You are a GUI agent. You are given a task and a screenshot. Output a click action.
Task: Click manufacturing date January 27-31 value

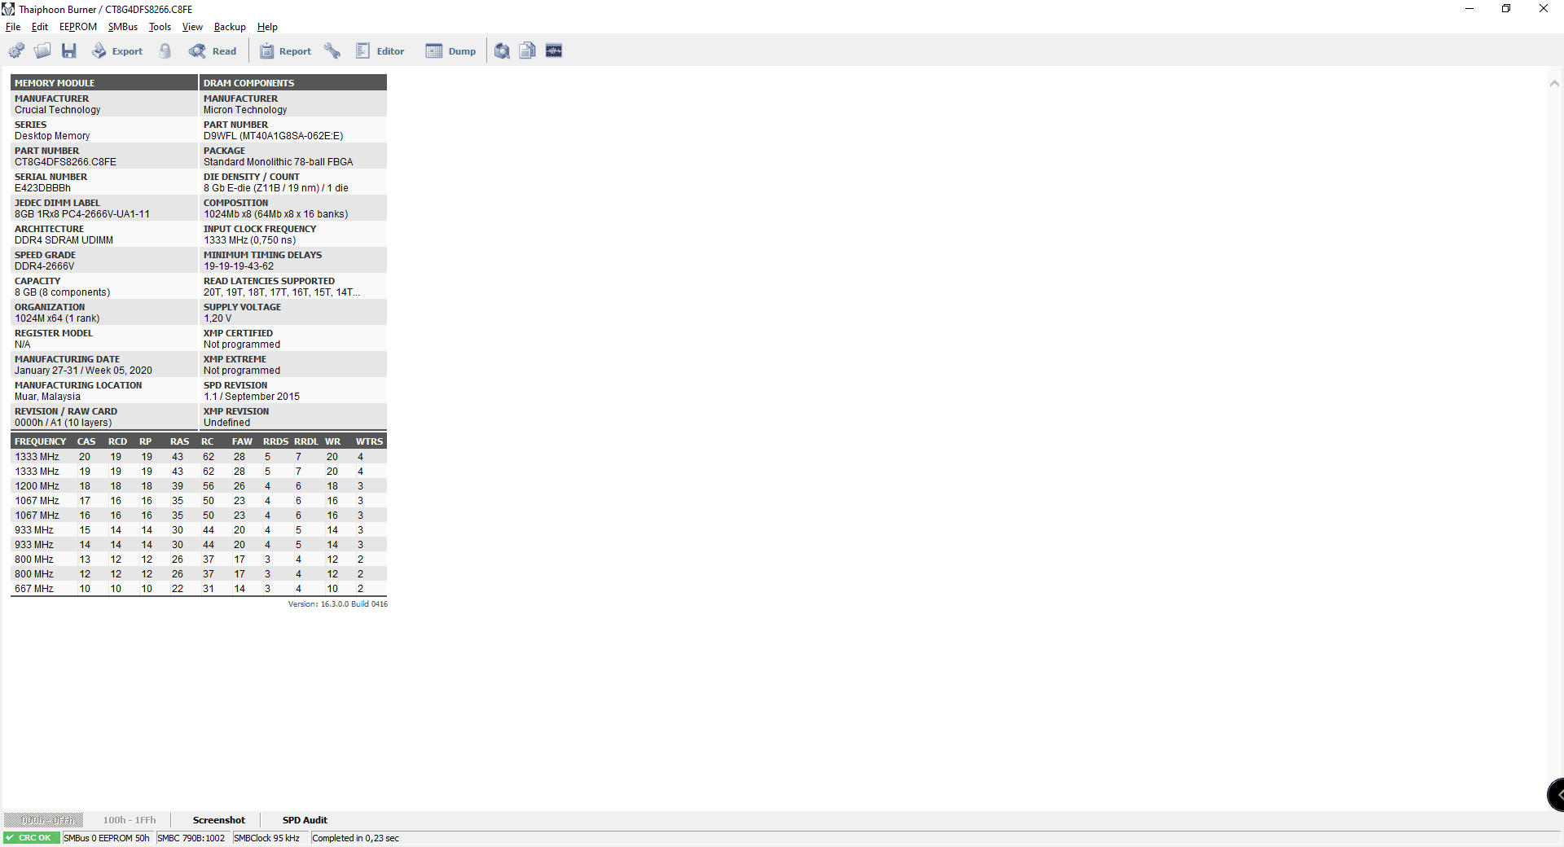83,371
